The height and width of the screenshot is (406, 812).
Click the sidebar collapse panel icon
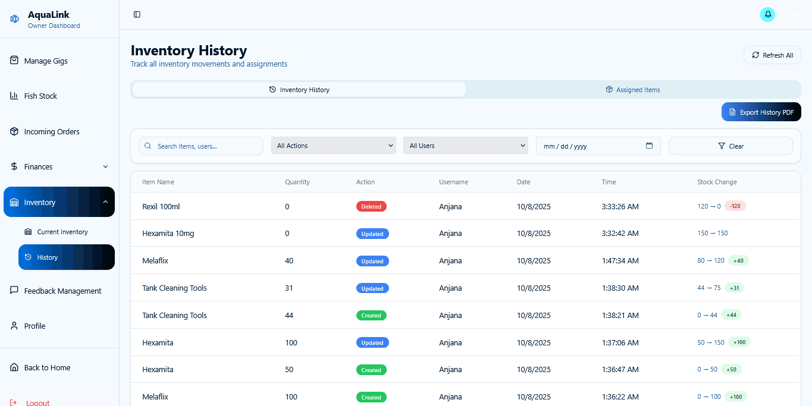click(x=137, y=14)
